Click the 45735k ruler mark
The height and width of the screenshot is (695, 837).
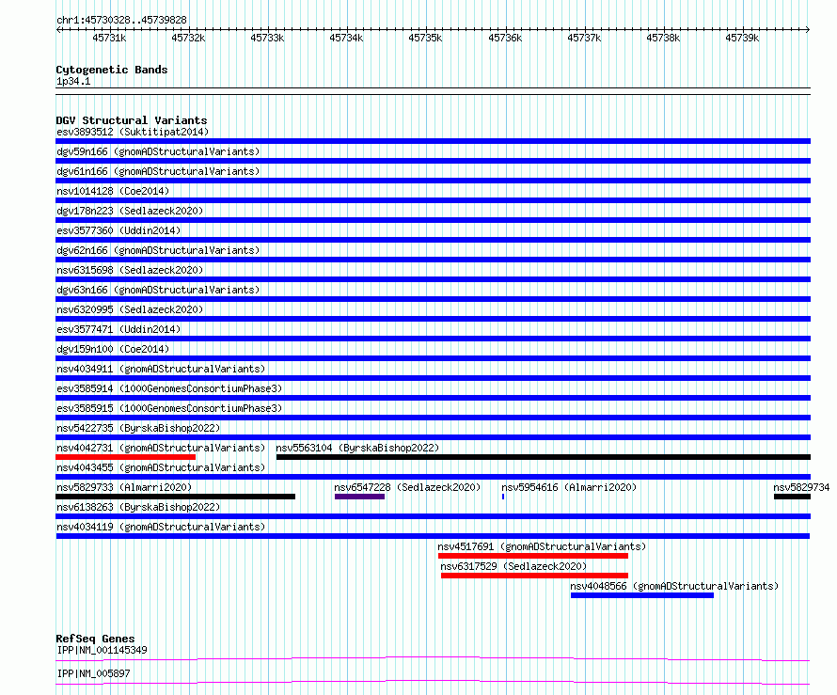(x=425, y=38)
